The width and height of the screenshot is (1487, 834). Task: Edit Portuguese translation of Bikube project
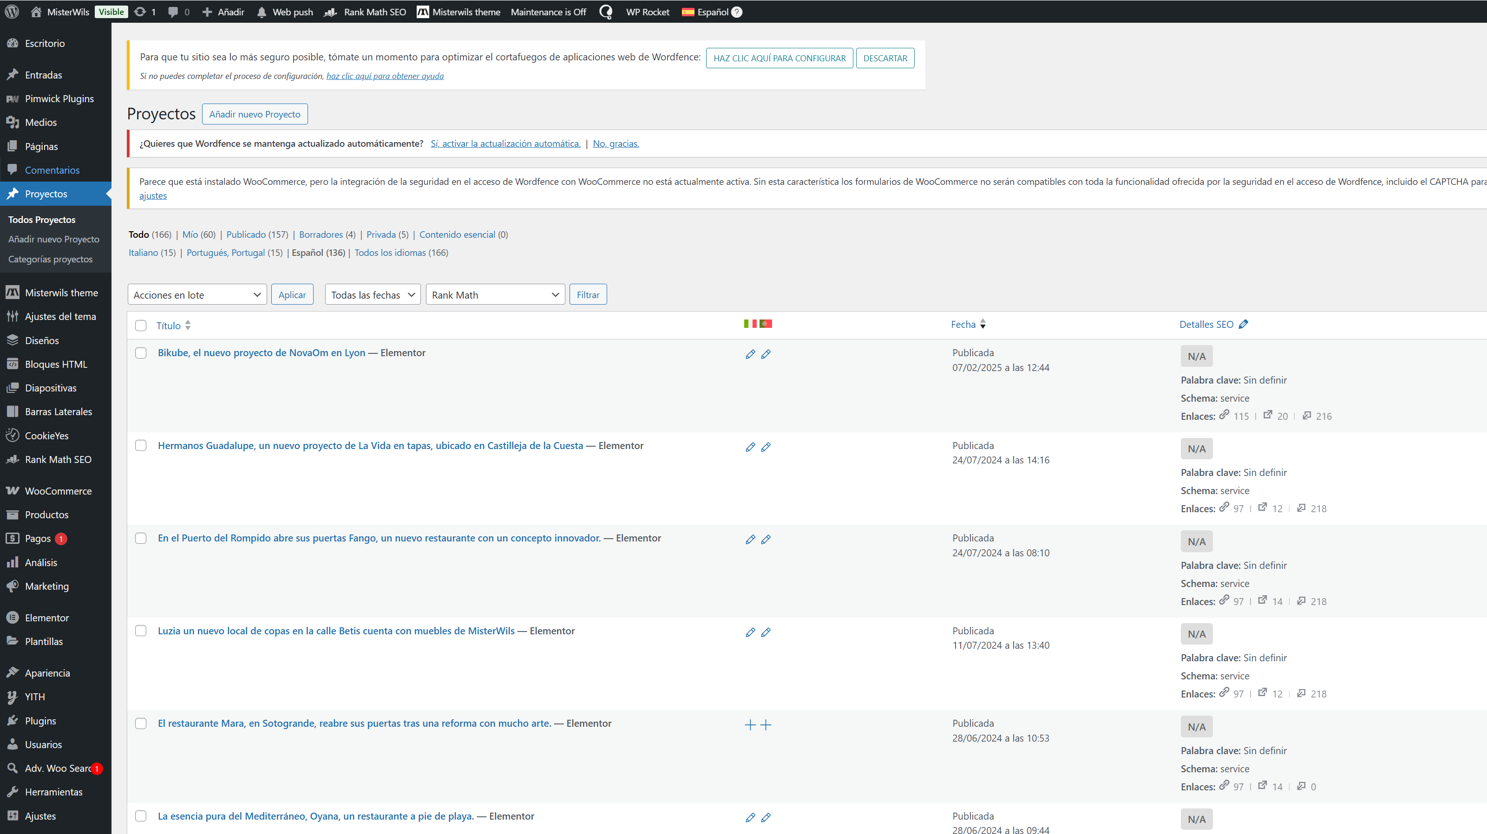(x=766, y=354)
